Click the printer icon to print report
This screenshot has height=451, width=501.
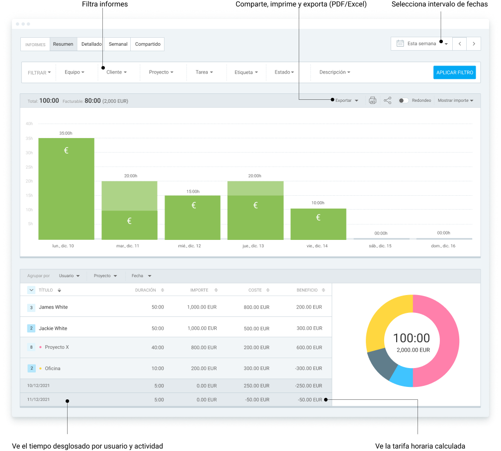(372, 100)
